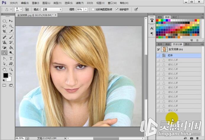Select the Spot Healing Brush tool
This screenshot has width=205, height=140.
click(x=4, y=37)
